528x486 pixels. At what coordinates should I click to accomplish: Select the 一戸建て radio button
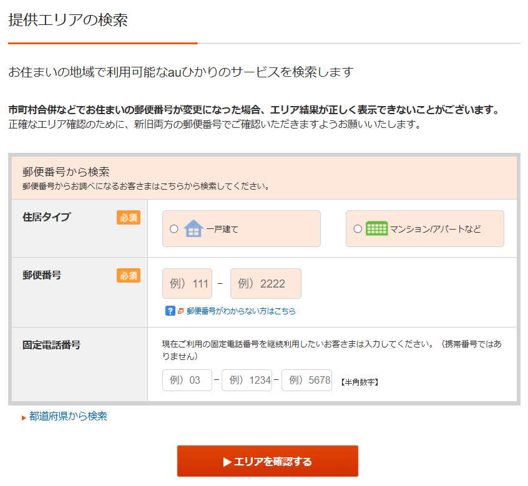[174, 229]
